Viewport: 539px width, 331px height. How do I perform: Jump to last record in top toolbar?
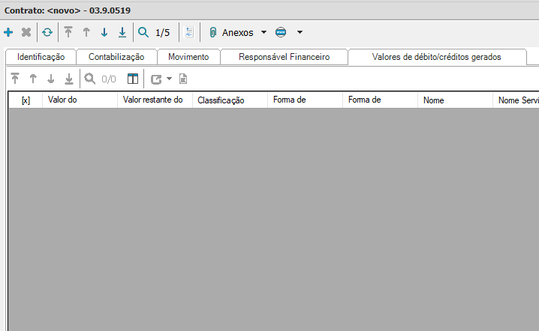tap(122, 33)
